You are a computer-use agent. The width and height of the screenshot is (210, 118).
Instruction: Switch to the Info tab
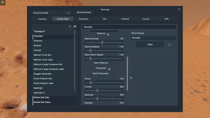104,19
